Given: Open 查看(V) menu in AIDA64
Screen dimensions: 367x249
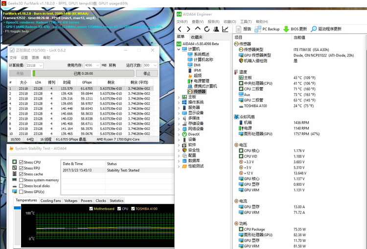Looking at the screenshot, I should (x=198, y=22).
